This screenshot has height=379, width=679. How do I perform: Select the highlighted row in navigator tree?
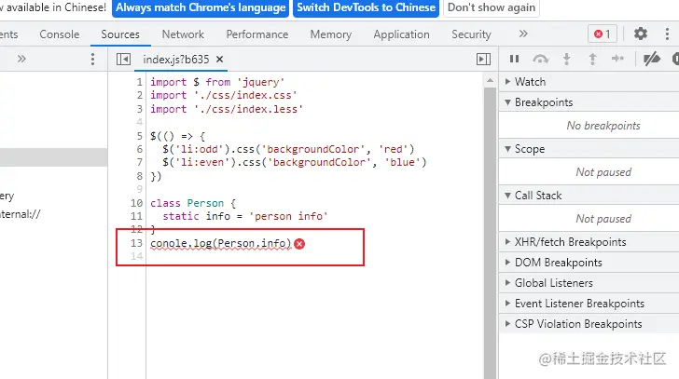[54, 157]
